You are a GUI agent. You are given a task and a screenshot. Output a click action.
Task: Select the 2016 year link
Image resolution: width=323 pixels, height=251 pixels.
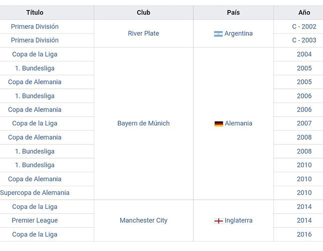[x=304, y=234]
